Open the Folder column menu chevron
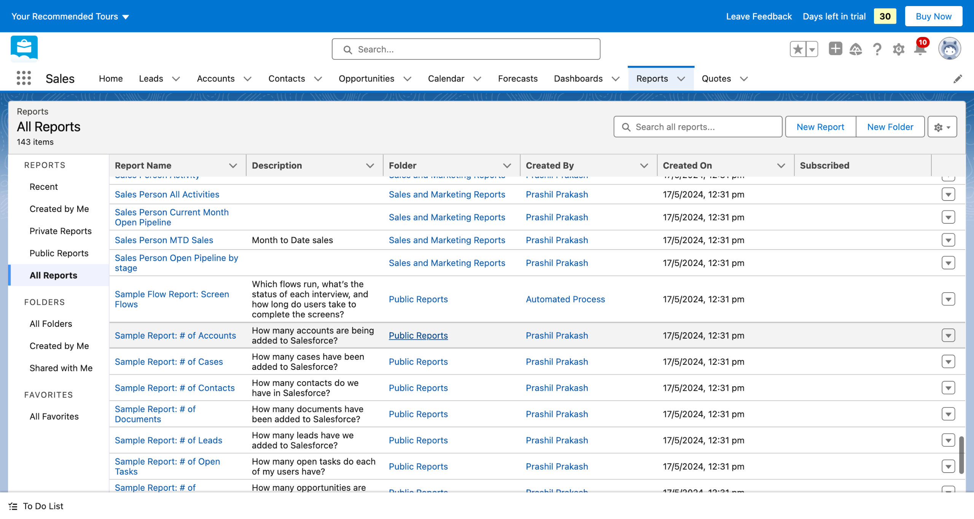The height and width of the screenshot is (519, 974). pyautogui.click(x=507, y=166)
